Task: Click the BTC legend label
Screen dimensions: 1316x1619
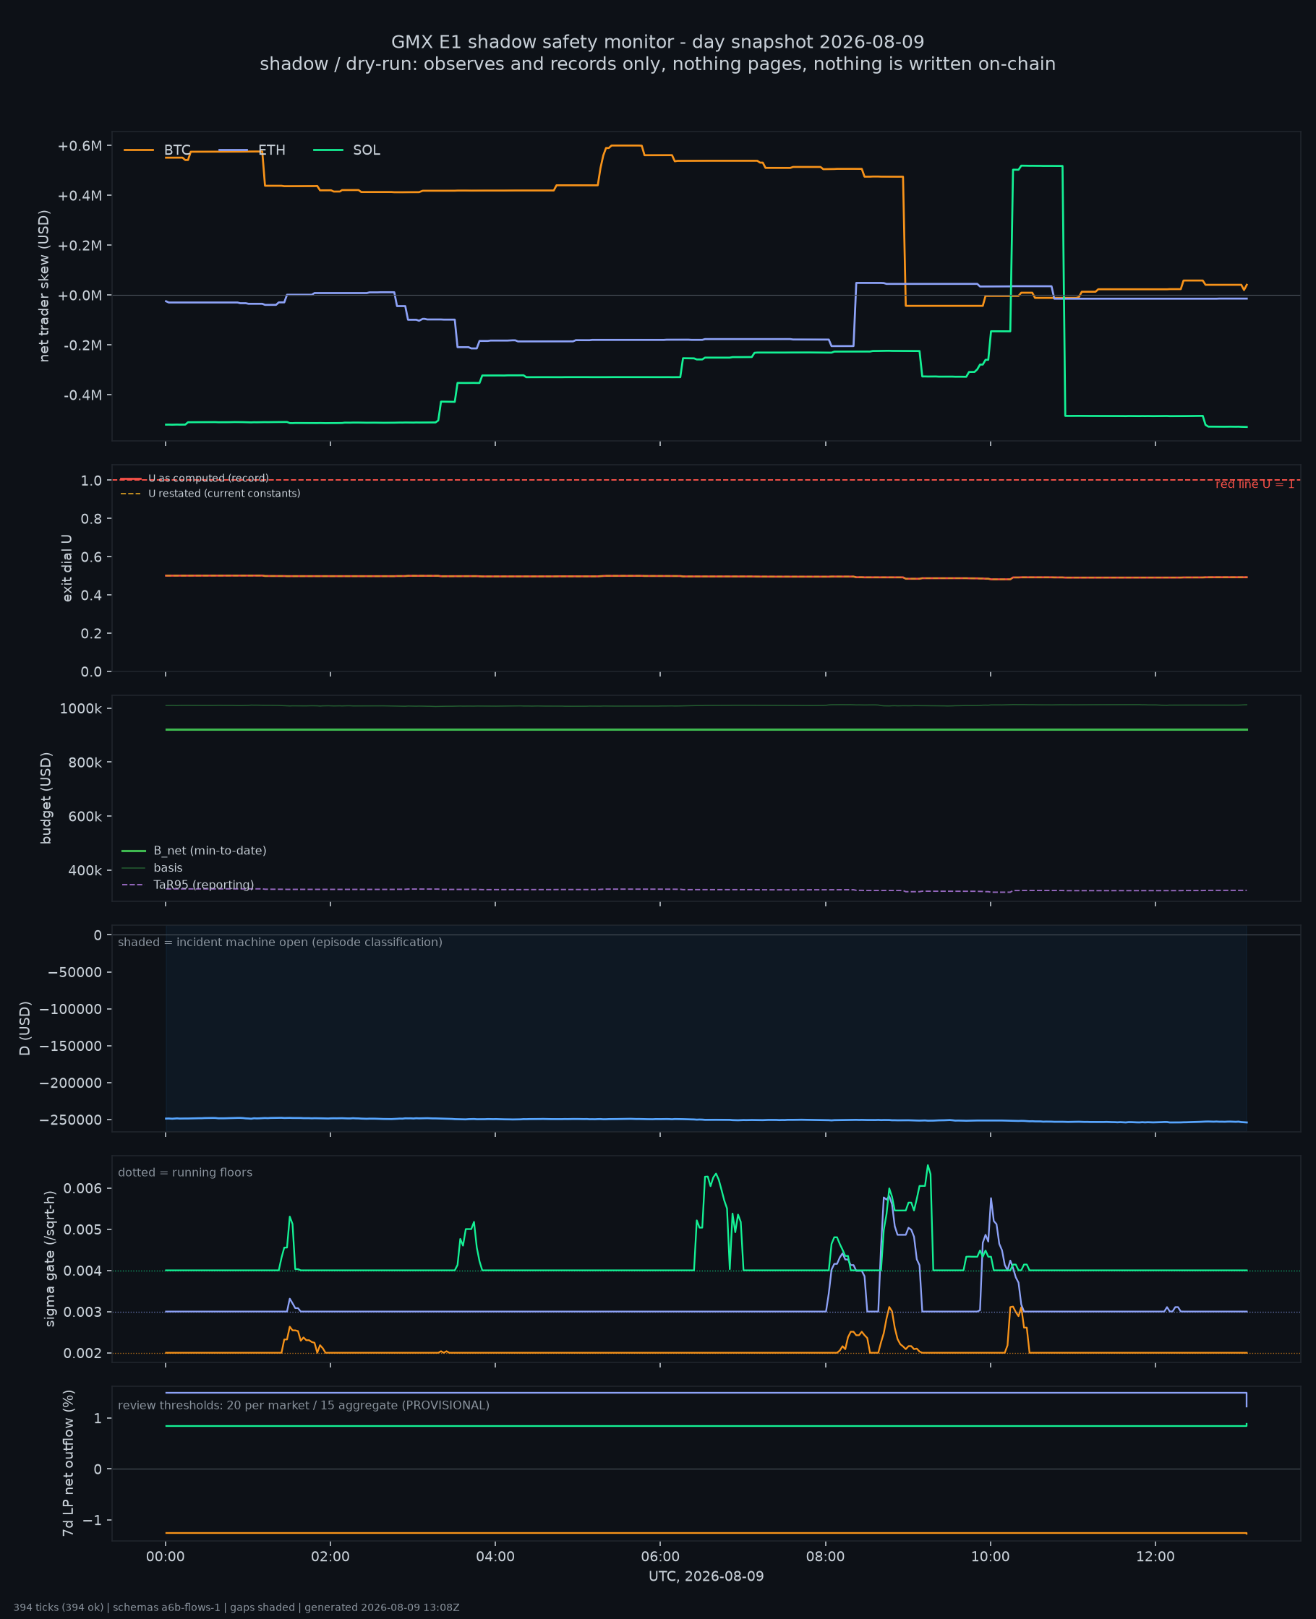Action: [x=177, y=150]
